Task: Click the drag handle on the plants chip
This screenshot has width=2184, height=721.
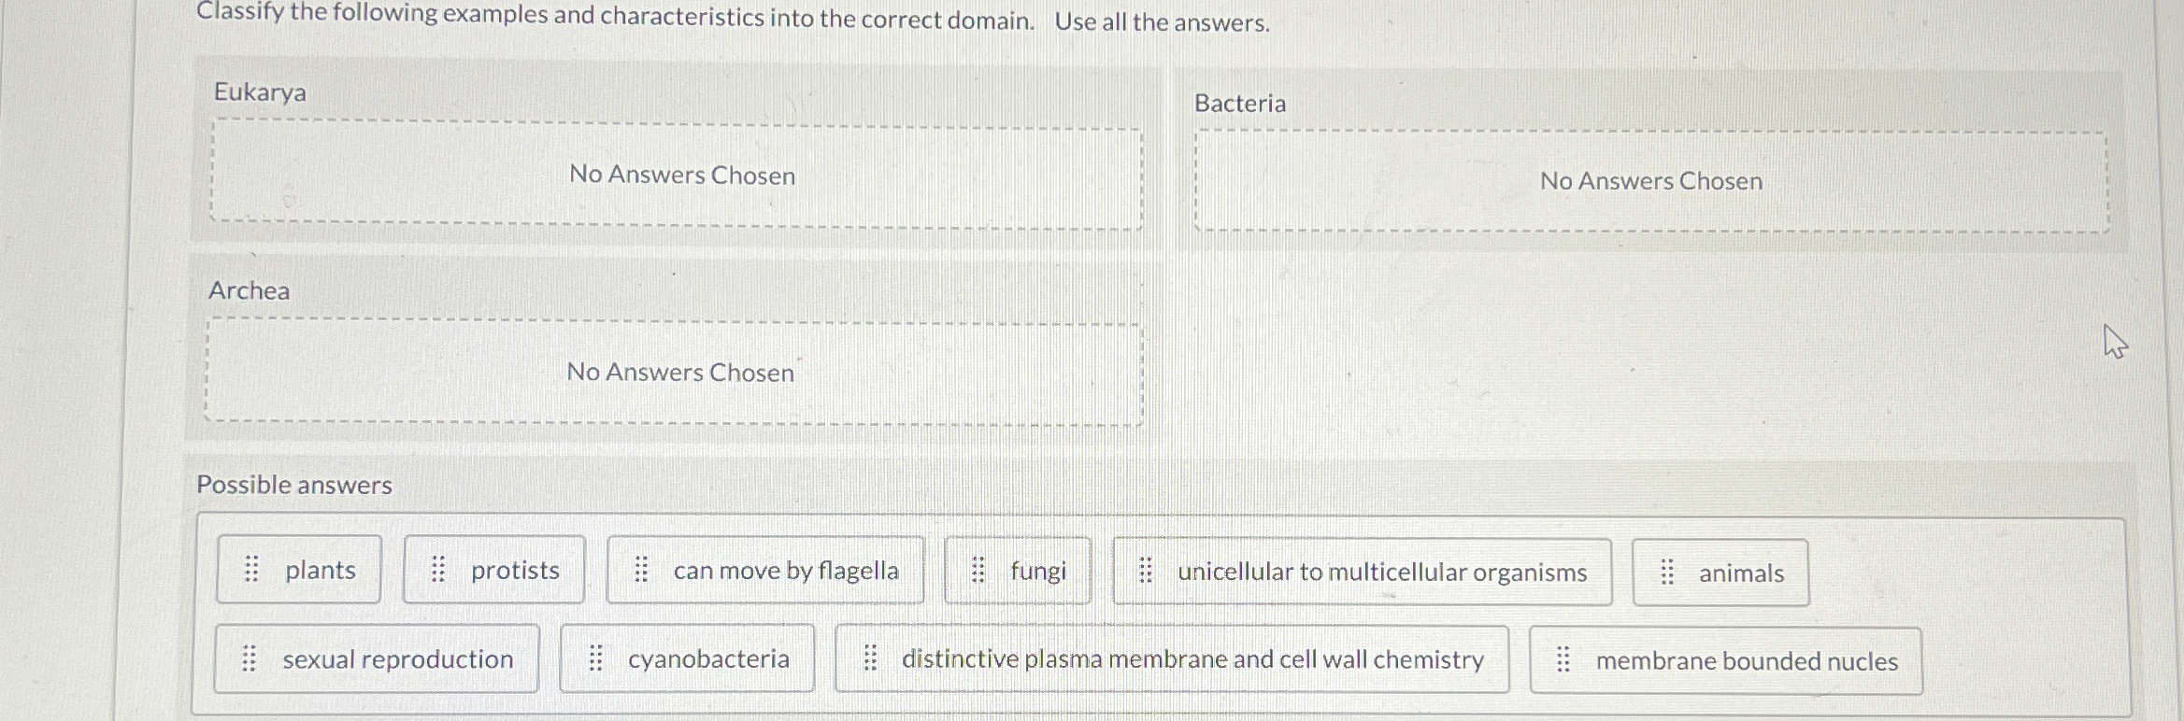Action: coord(252,571)
